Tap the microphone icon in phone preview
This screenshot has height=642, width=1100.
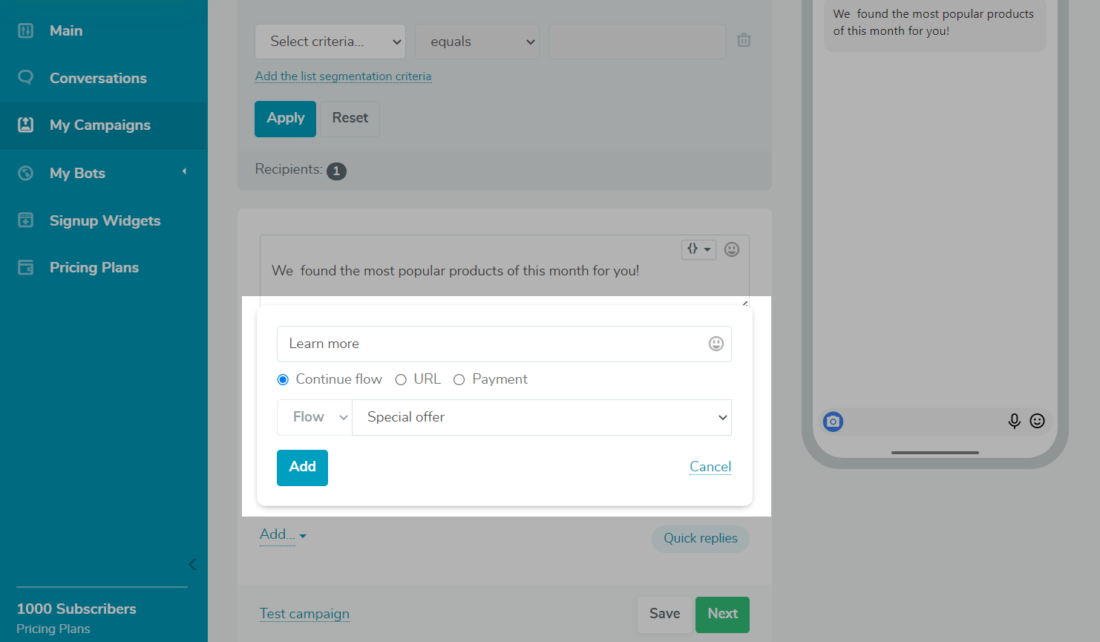[1014, 422]
